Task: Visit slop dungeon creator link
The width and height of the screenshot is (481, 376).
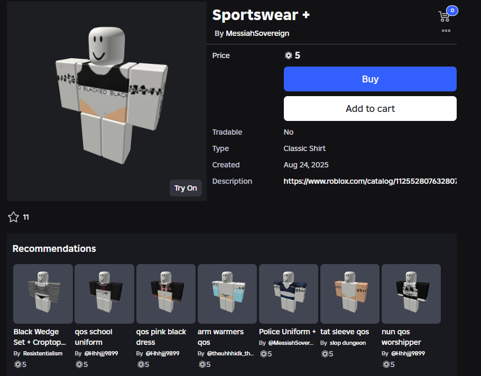Action: click(348, 343)
